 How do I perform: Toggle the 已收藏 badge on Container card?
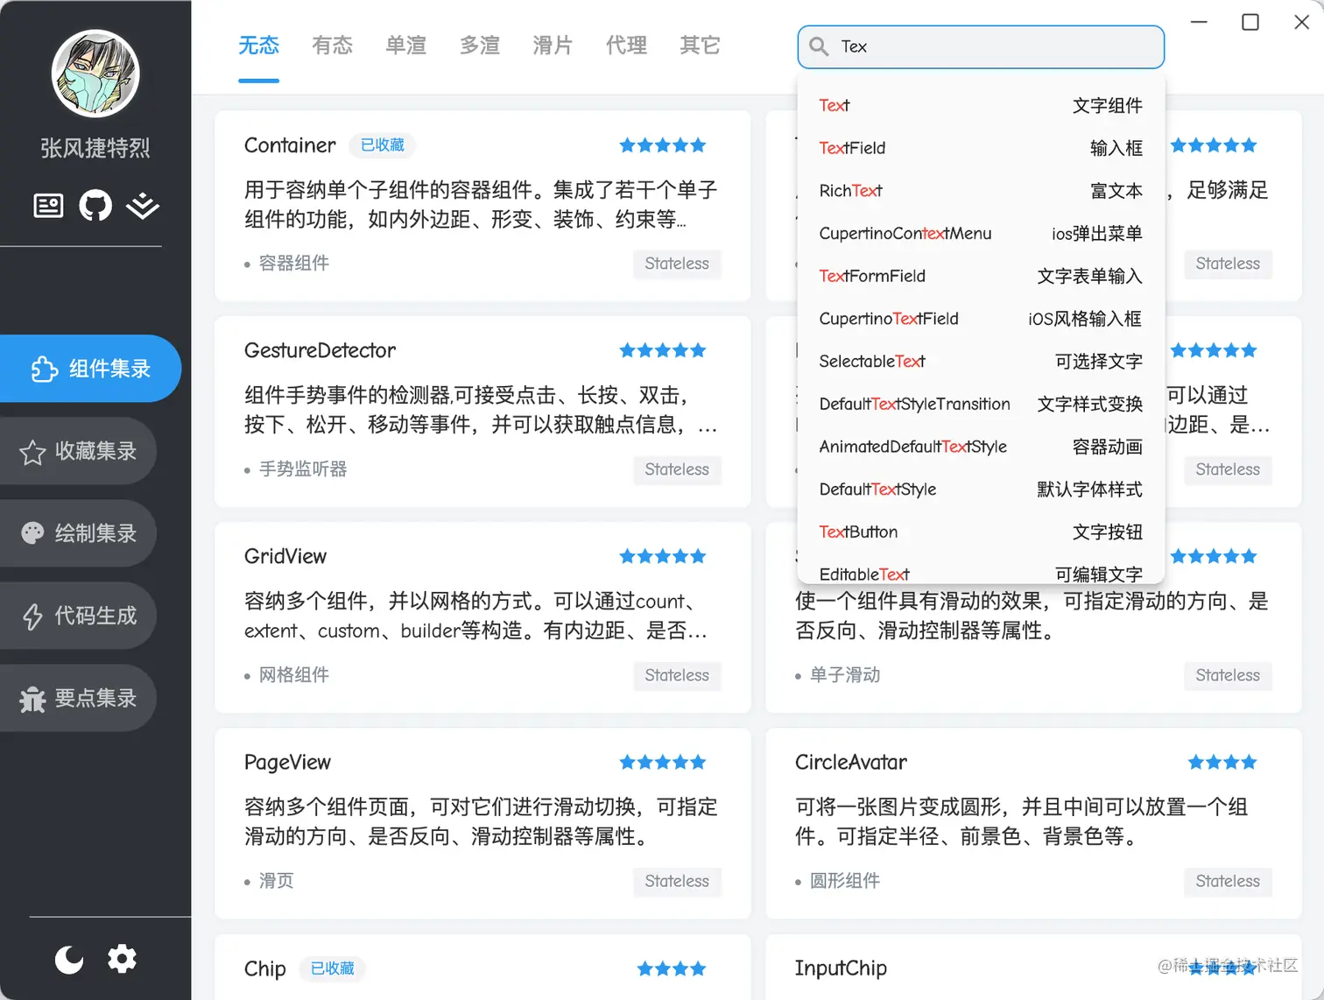382,145
